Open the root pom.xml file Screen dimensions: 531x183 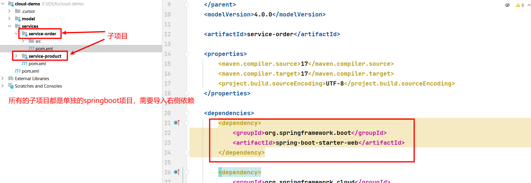pos(30,71)
